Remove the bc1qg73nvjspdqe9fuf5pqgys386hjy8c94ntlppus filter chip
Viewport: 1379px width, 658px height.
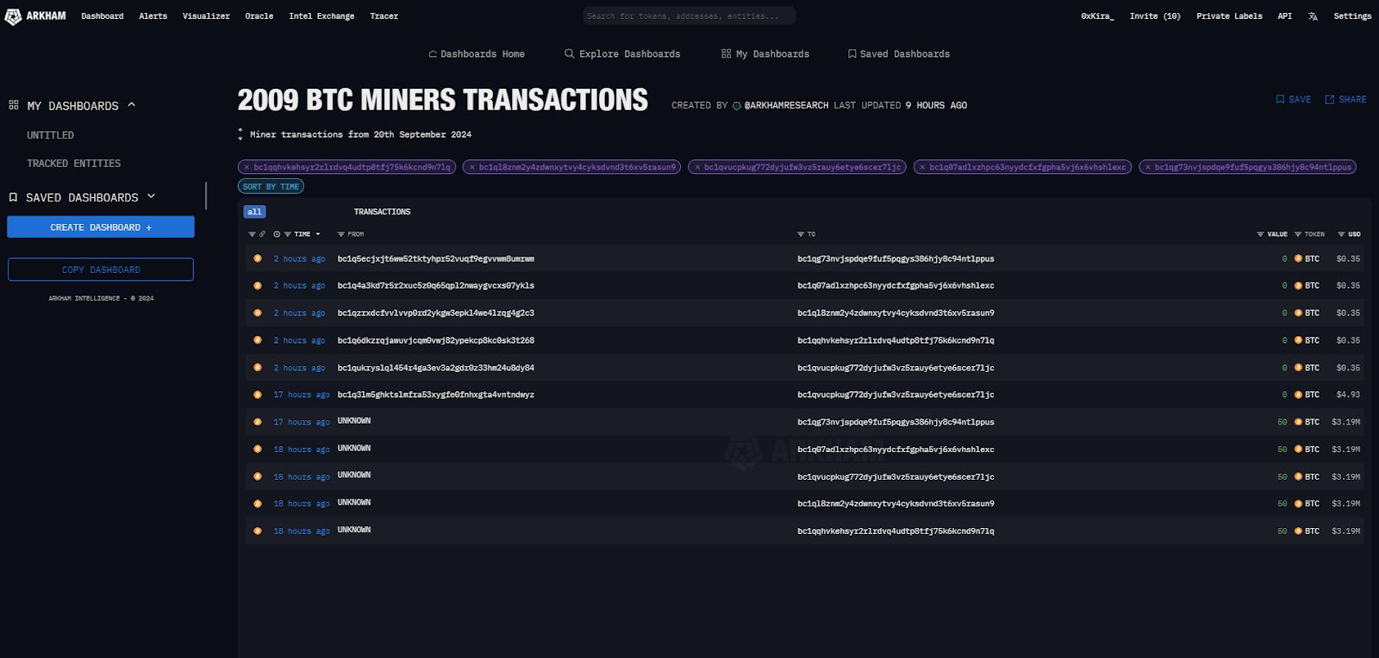point(1148,167)
